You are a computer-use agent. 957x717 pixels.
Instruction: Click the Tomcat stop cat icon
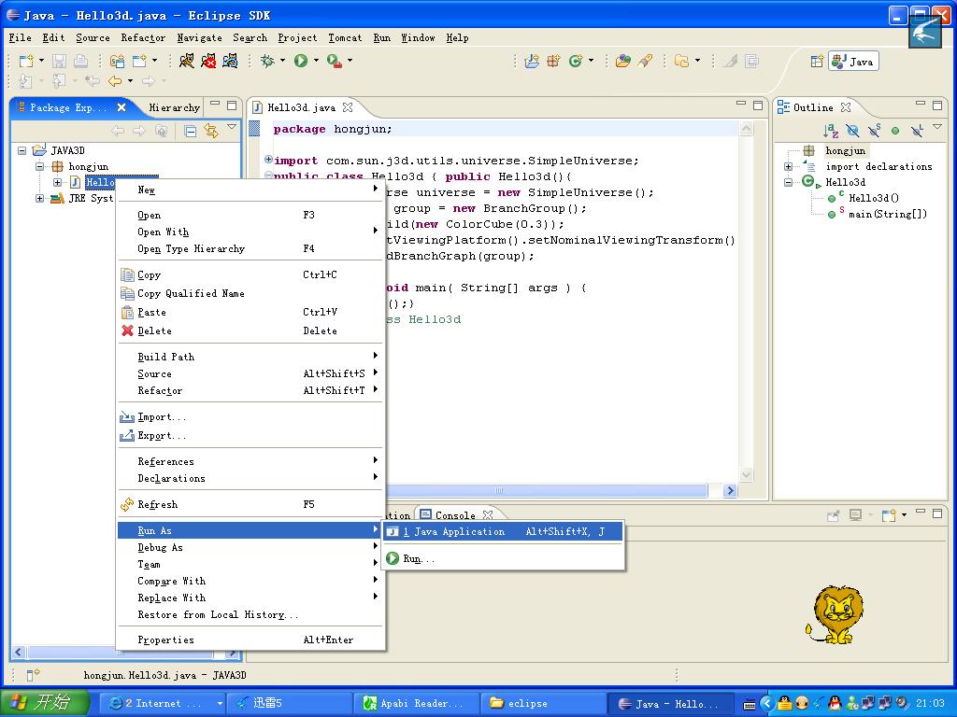208,61
